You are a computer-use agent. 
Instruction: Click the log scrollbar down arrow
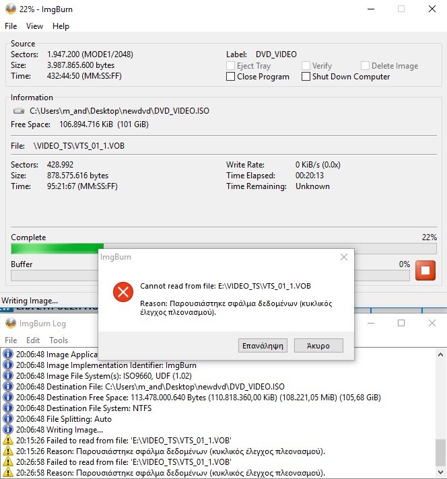(x=440, y=472)
